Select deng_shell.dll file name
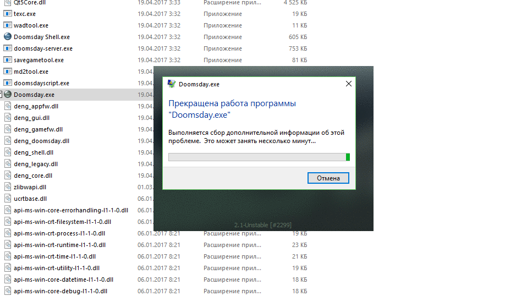The height and width of the screenshot is (296, 527). [x=34, y=152]
